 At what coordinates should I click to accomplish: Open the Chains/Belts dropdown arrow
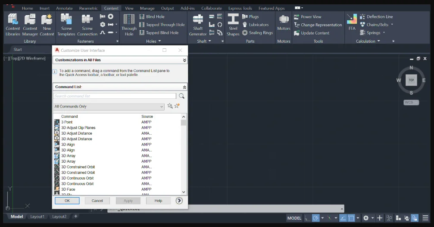pyautogui.click(x=392, y=25)
